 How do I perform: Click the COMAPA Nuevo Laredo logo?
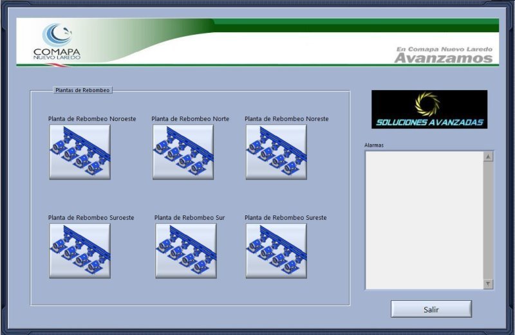[57, 42]
